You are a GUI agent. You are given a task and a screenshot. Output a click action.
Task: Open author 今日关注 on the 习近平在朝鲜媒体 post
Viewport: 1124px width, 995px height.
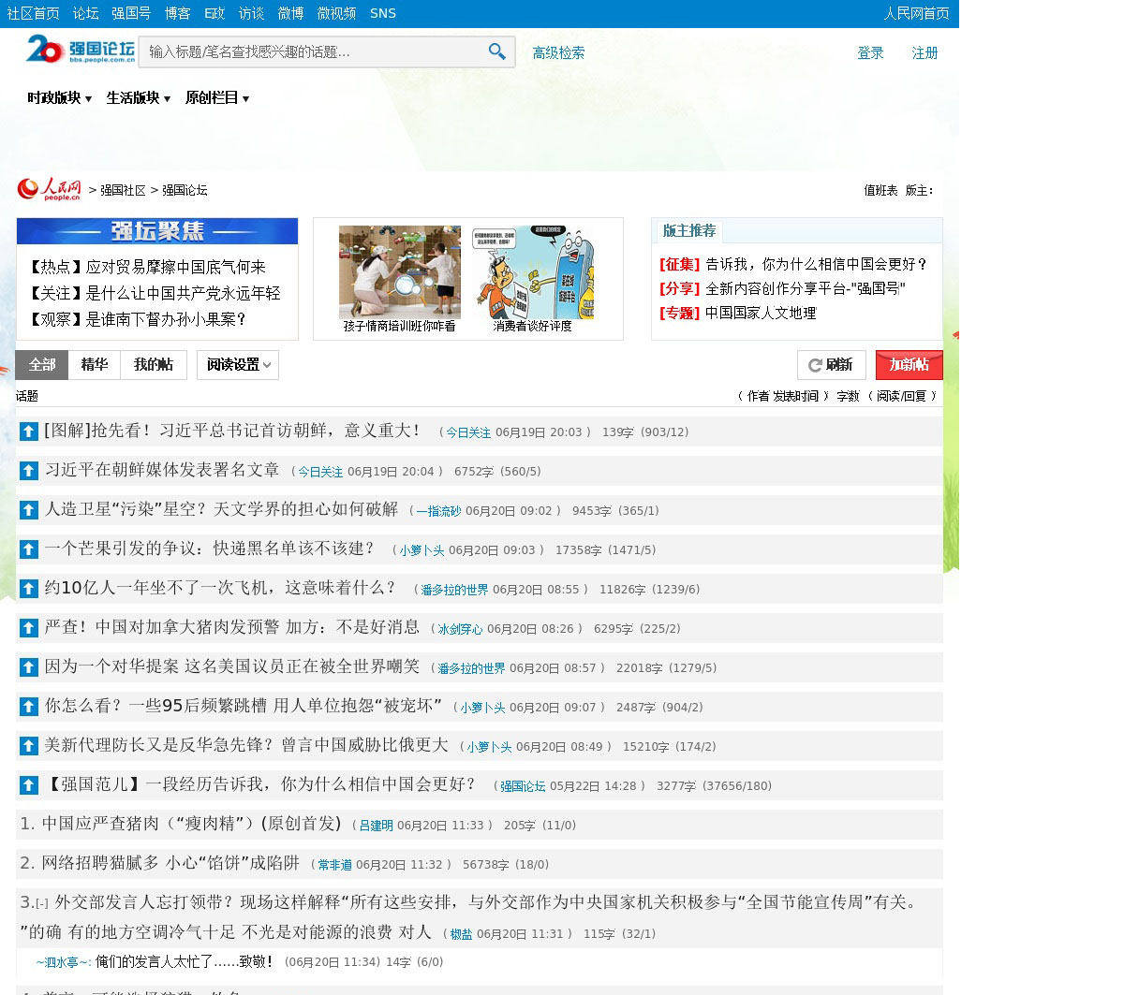pos(320,472)
